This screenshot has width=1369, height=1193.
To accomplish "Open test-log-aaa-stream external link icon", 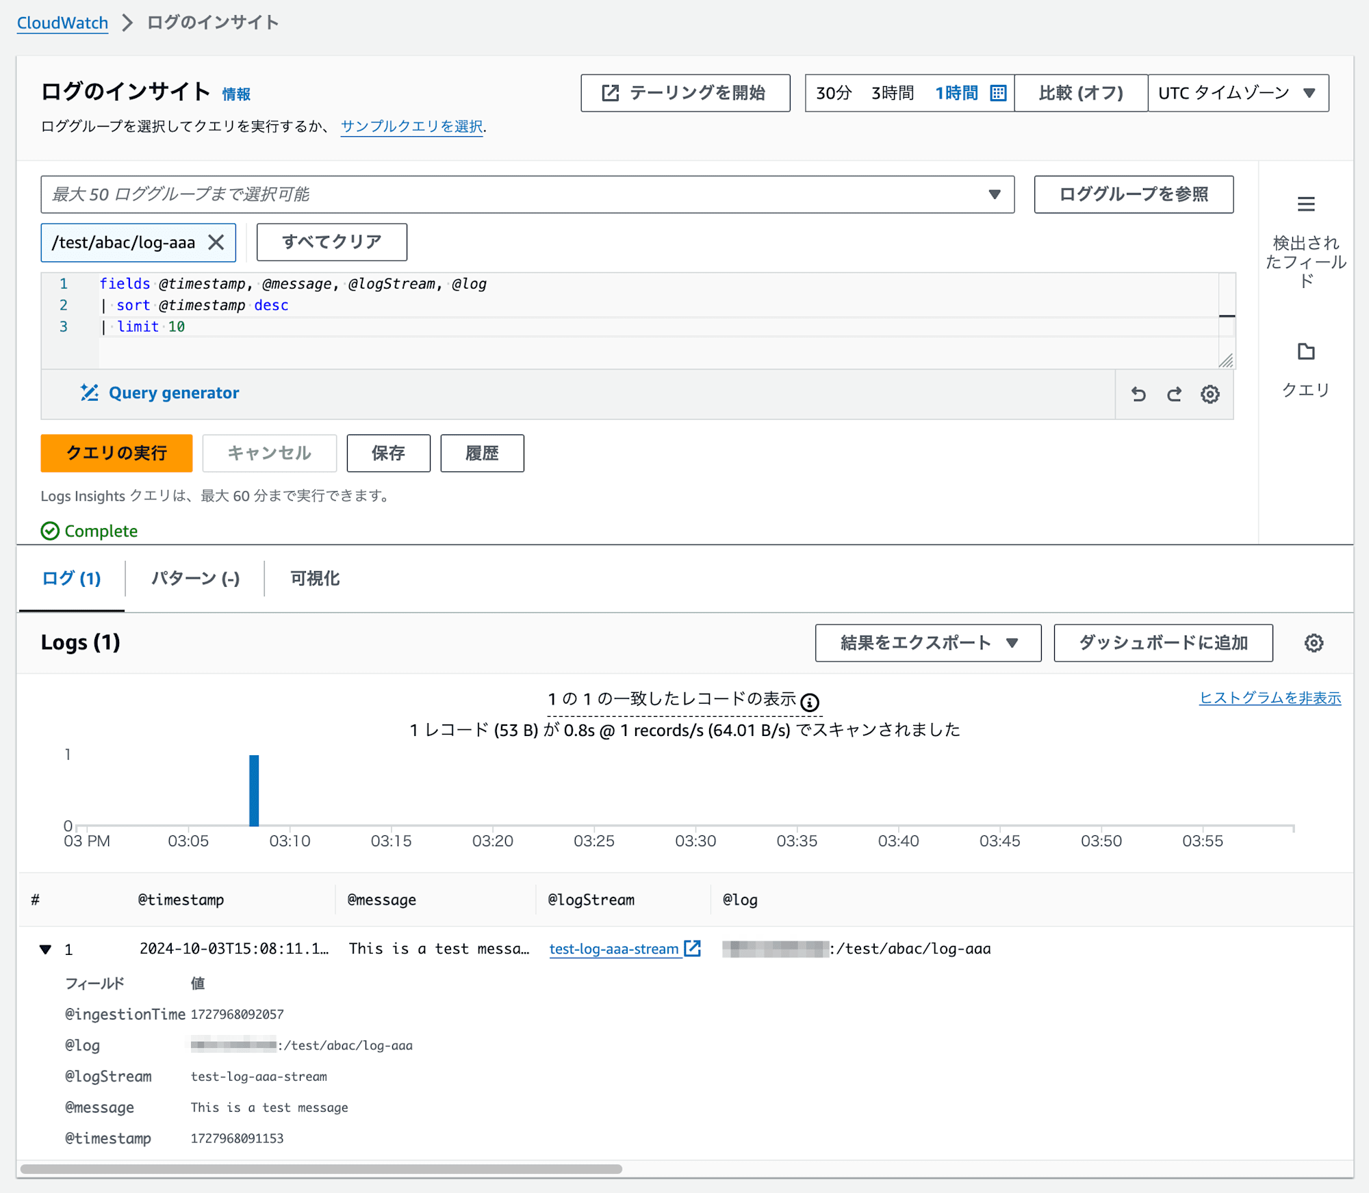I will [693, 948].
